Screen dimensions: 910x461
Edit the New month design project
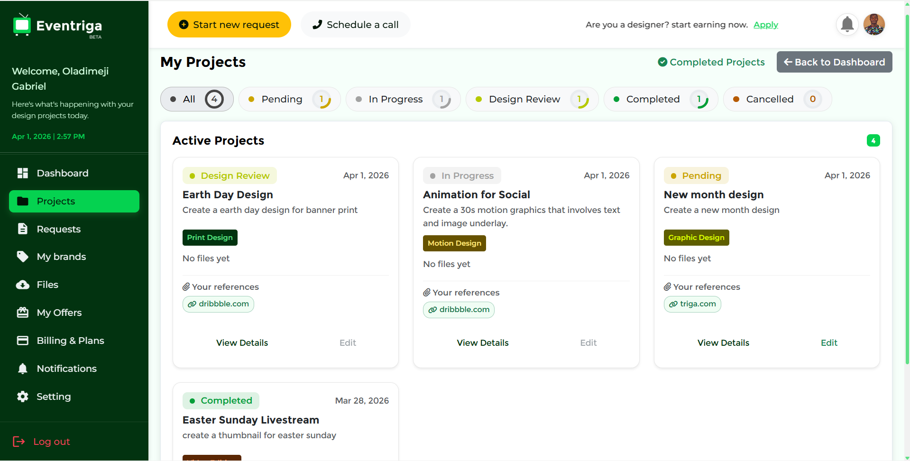[x=829, y=343]
